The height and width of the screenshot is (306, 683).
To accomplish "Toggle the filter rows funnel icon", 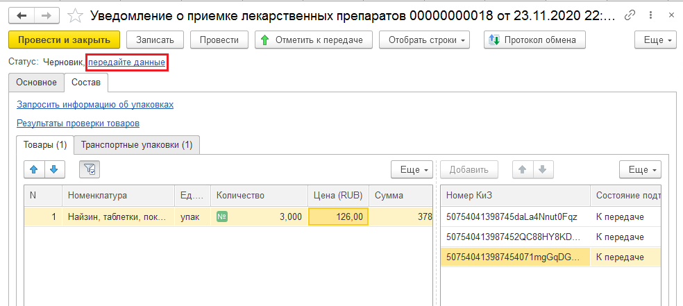I will click(90, 170).
